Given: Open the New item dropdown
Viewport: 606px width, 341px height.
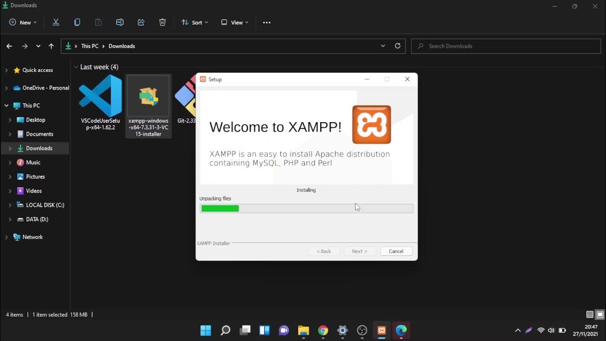Looking at the screenshot, I should pos(23,22).
